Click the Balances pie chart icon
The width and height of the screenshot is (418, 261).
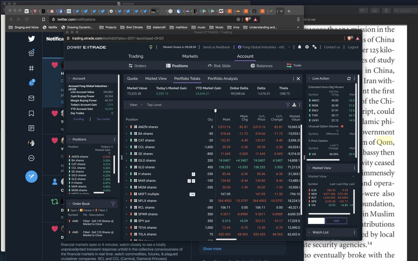pyautogui.click(x=253, y=65)
